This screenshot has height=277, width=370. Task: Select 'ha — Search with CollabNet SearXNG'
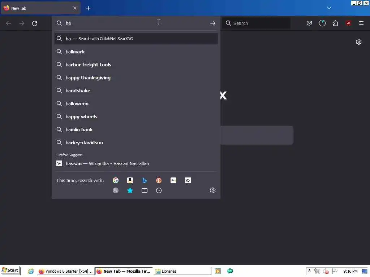(x=136, y=39)
